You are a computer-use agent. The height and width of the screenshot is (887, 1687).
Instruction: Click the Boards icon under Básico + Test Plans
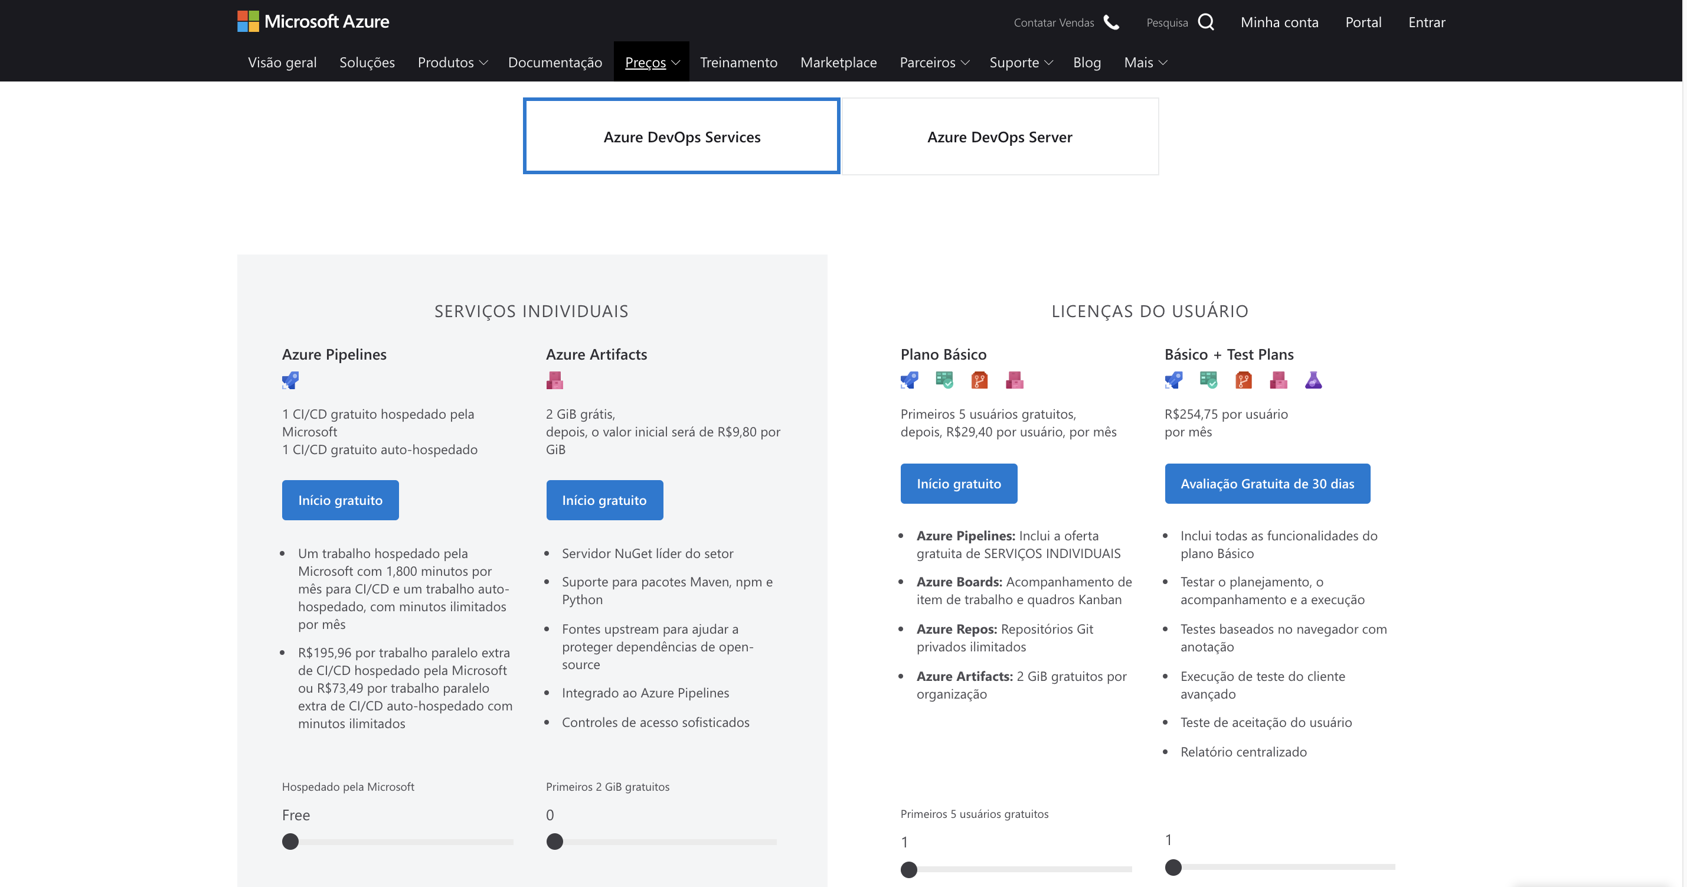[1208, 381]
